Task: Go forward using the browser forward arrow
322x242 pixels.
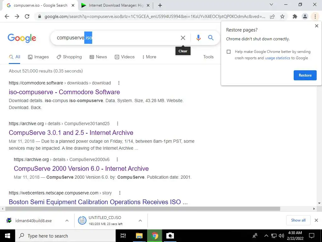Action: (x=17, y=16)
